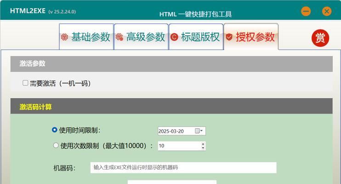The image size is (341, 184).
Task: Click the version label v 25.2.24.0
Action: [x=62, y=11]
